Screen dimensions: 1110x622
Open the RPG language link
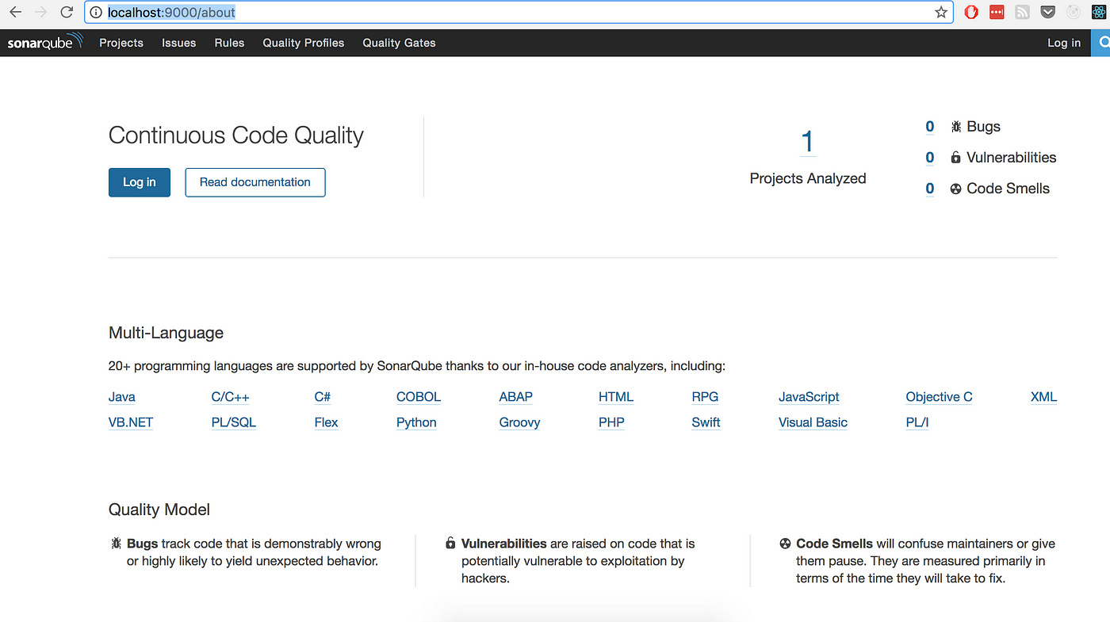(705, 397)
